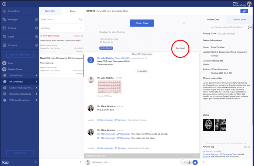This screenshot has height=166, width=254.
Task: Unpin the GP Concierge channel
Action: [x=36, y=82]
